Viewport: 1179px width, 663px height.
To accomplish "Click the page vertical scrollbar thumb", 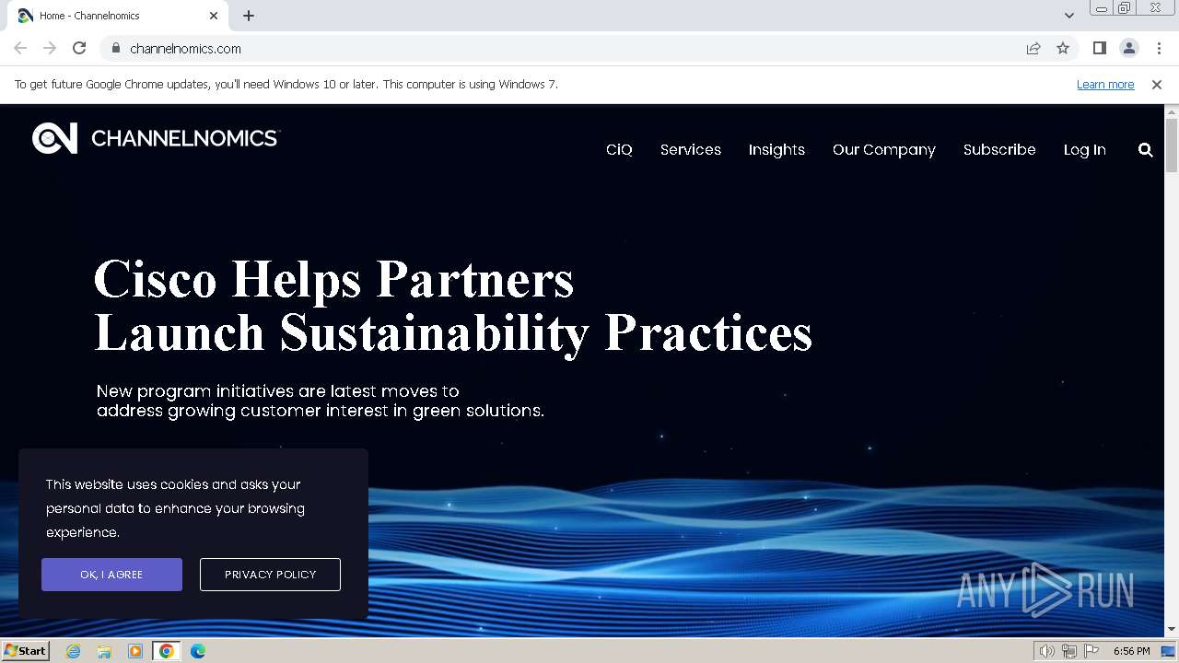I will pyautogui.click(x=1172, y=145).
